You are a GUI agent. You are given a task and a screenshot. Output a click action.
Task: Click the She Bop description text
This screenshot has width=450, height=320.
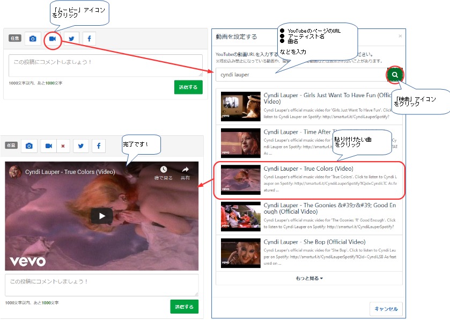point(330,257)
